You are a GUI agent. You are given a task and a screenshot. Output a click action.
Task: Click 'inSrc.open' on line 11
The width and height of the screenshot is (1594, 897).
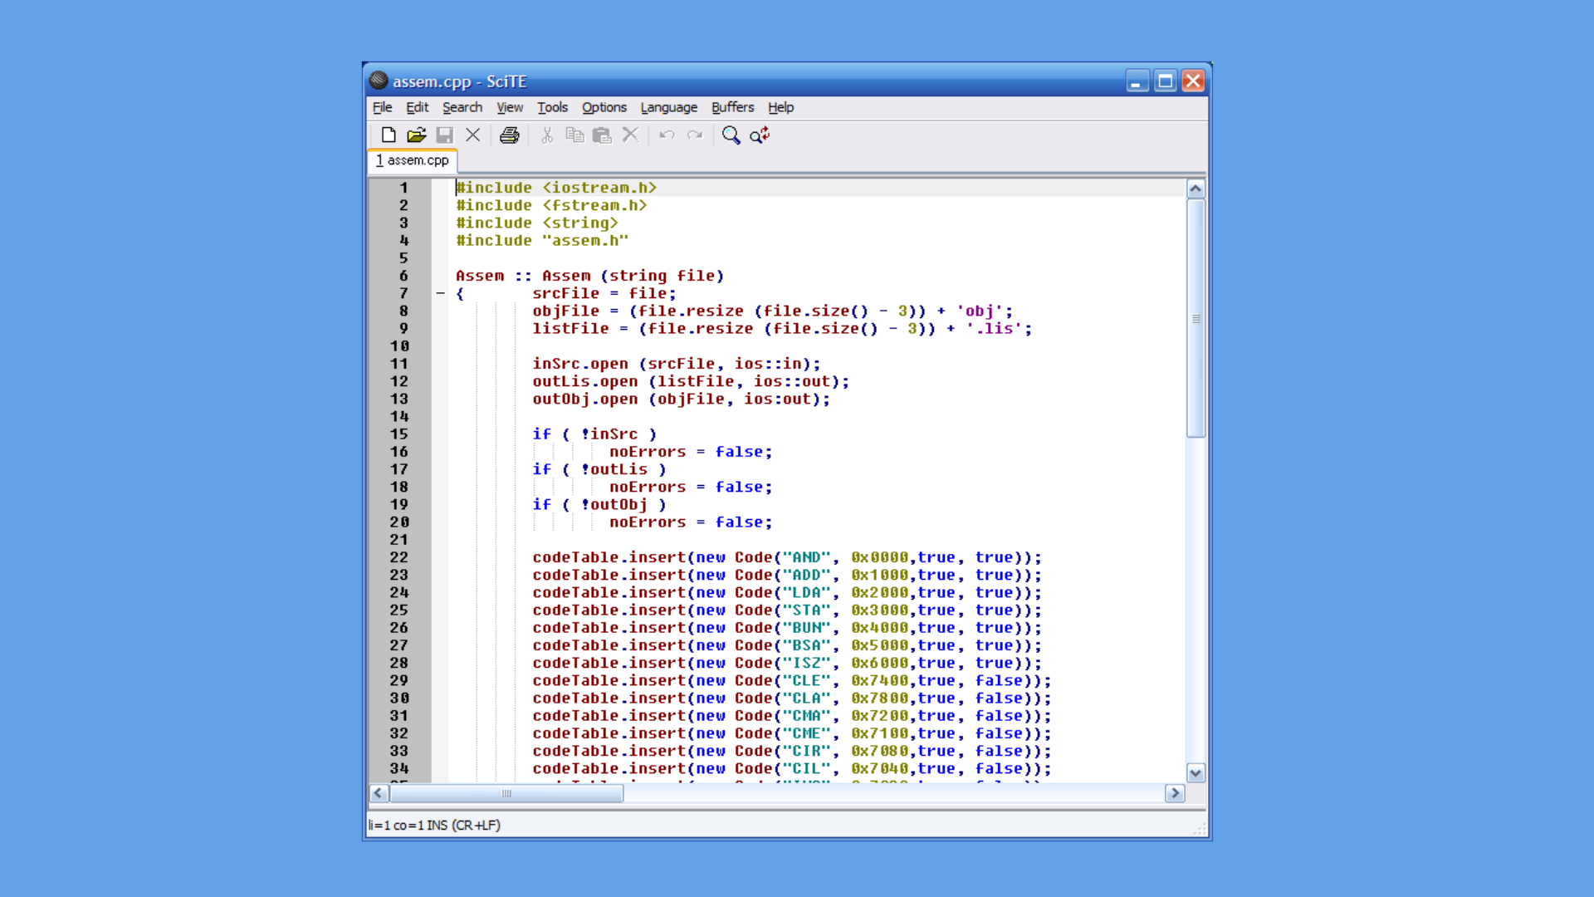580,364
